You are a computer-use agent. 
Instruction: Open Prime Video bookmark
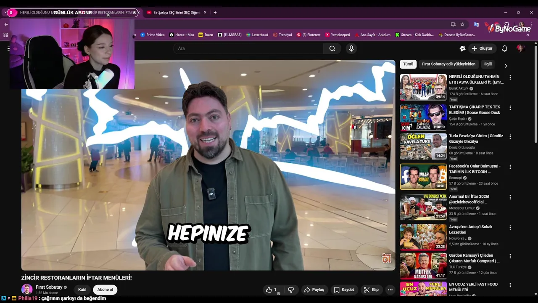tap(153, 35)
